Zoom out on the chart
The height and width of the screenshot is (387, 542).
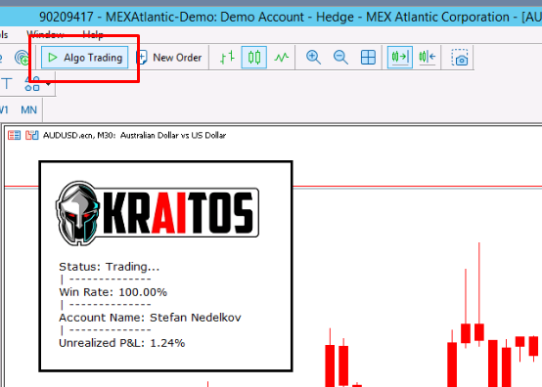pyautogui.click(x=340, y=57)
